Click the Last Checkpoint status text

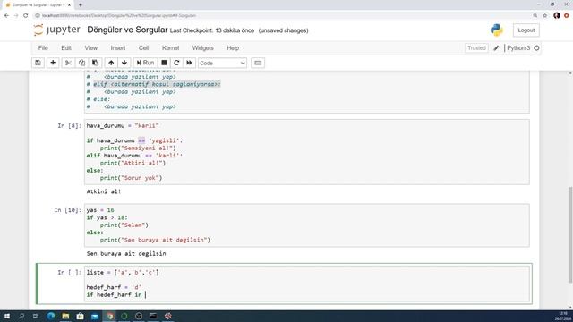pos(212,30)
